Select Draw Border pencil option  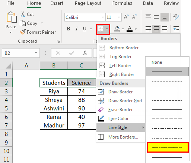tap(121, 92)
